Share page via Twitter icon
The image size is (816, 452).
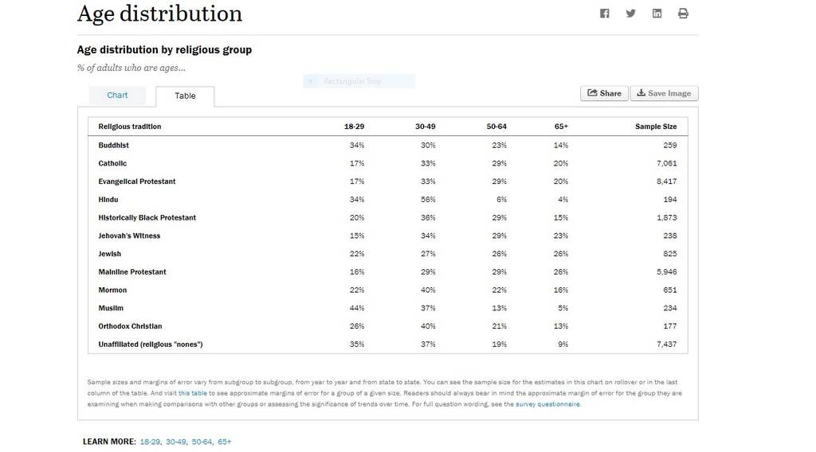[x=631, y=14]
